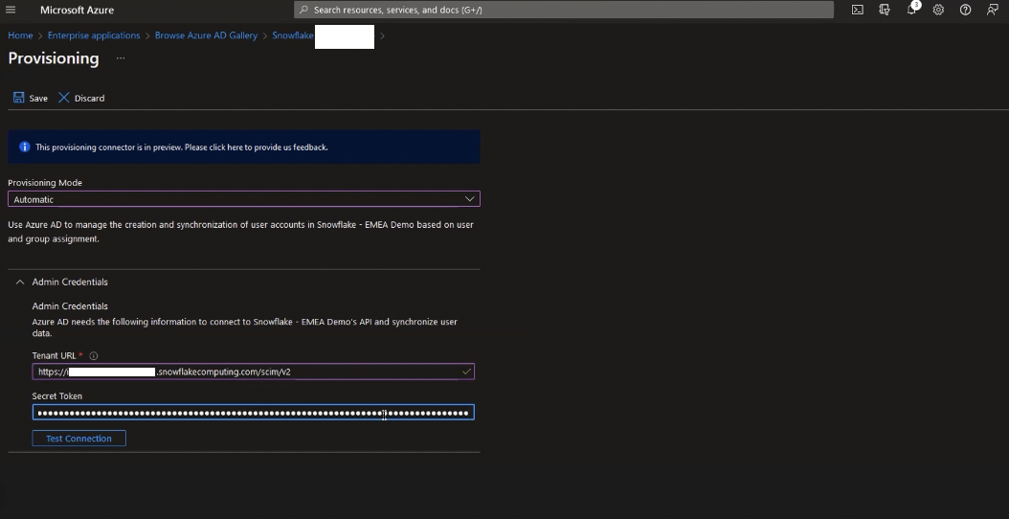Go to Home breadcrumb
Image resolution: width=1009 pixels, height=519 pixels.
(x=20, y=35)
